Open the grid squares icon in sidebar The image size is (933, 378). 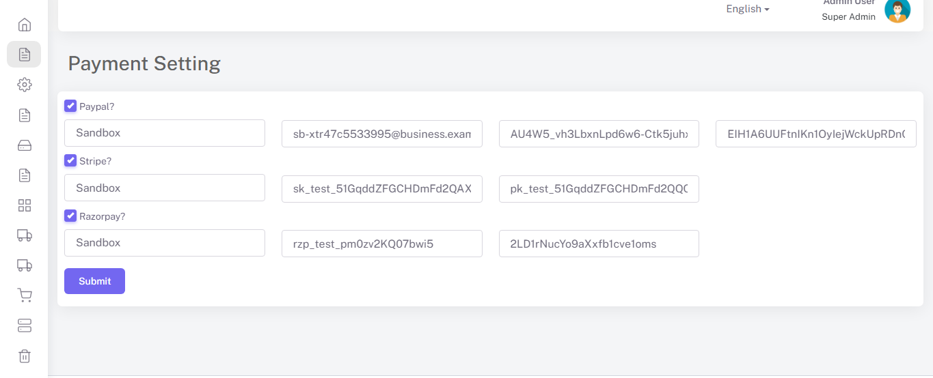coord(24,205)
